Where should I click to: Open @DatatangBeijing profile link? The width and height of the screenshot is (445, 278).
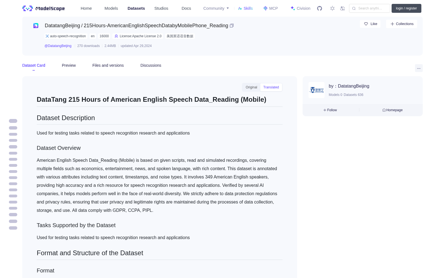[58, 46]
